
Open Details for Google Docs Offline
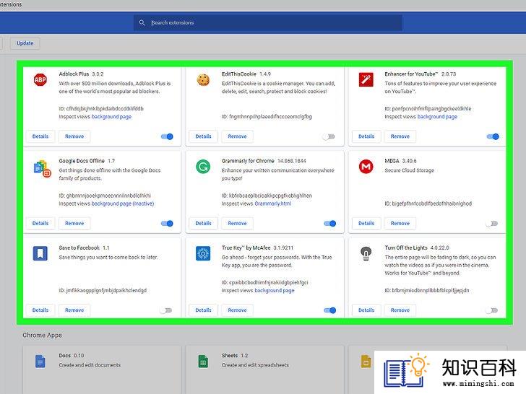[40, 223]
